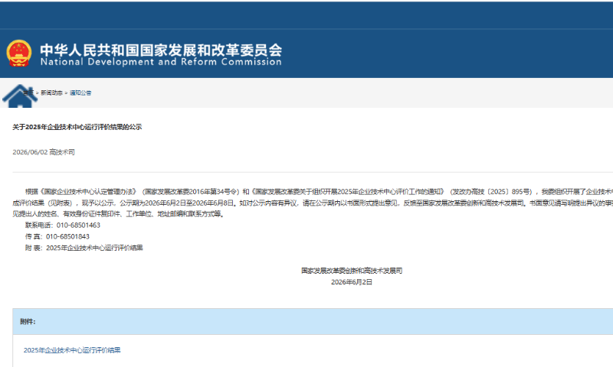
Task: Click the paragraph beginning 根据《国家企业技术中心认定管理办法》
Action: click(313, 203)
